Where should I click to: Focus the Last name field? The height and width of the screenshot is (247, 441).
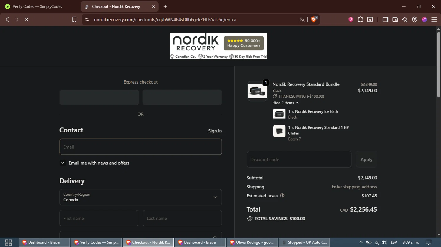182,218
